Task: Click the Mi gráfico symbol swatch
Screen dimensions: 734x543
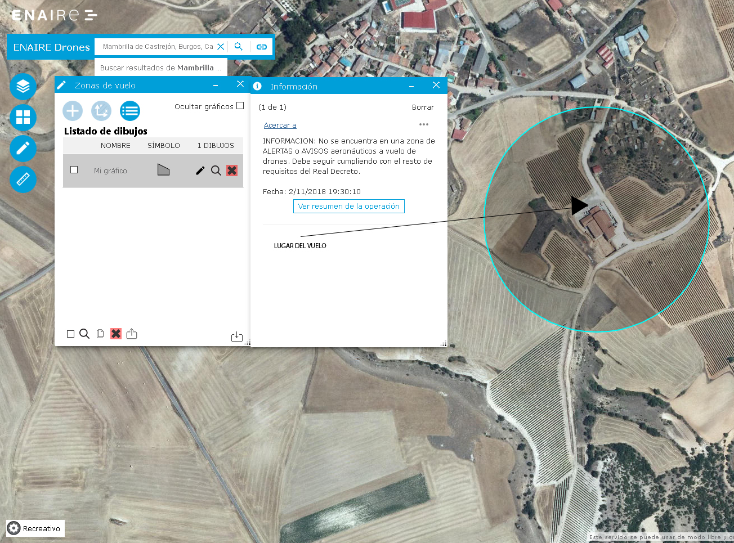Action: pyautogui.click(x=163, y=170)
